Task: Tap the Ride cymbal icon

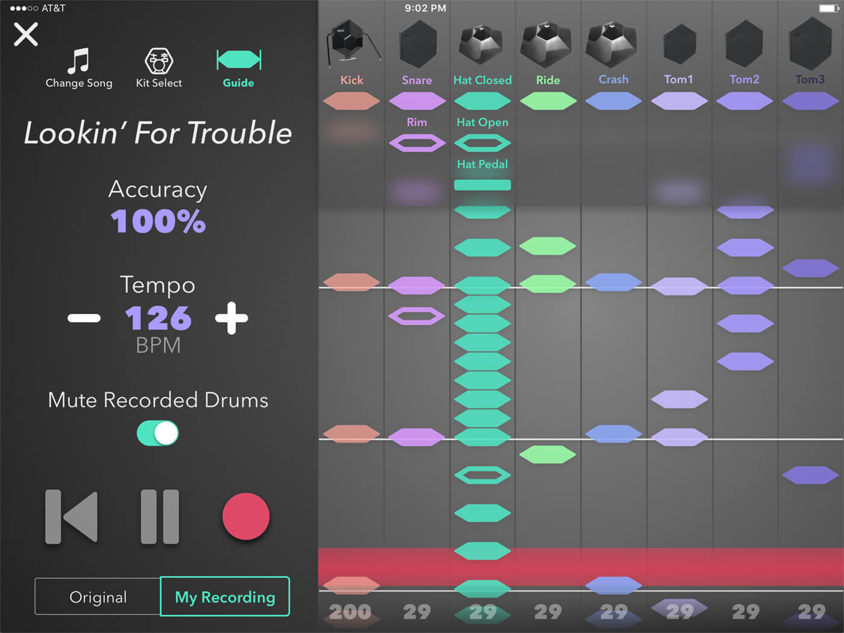Action: [x=546, y=45]
